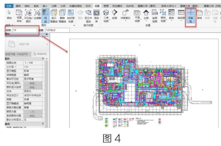221x146 pixels.
Task: Click the greyed 视图 (Place View) icon
Action: point(207,14)
